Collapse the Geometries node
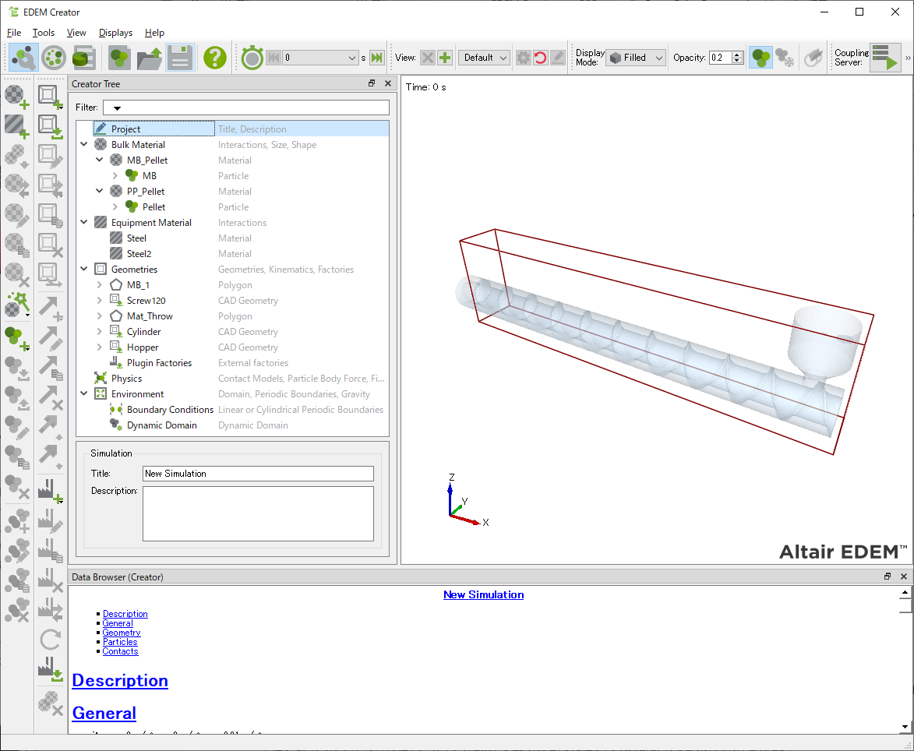914x751 pixels. [84, 269]
